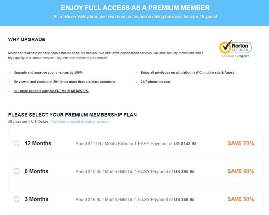Click the '12 Months' plan title
The image size is (269, 215).
38,144
